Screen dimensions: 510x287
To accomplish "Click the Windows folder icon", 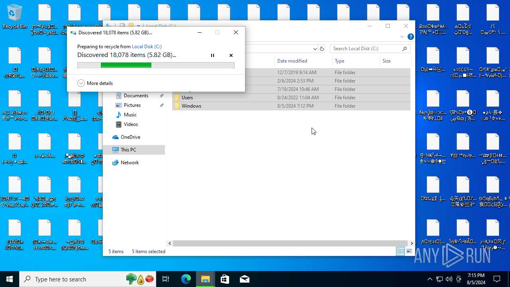I will coord(177,106).
